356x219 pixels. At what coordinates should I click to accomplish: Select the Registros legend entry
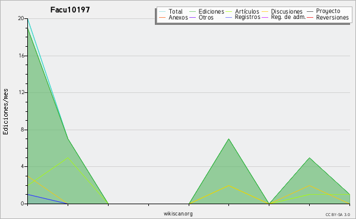247,17
